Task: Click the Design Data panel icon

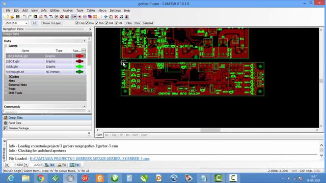Action: [6, 117]
